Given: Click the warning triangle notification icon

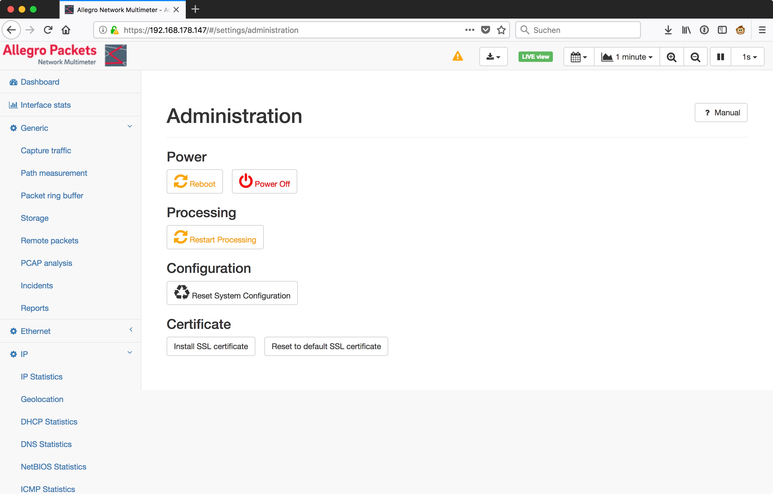Looking at the screenshot, I should pos(457,57).
